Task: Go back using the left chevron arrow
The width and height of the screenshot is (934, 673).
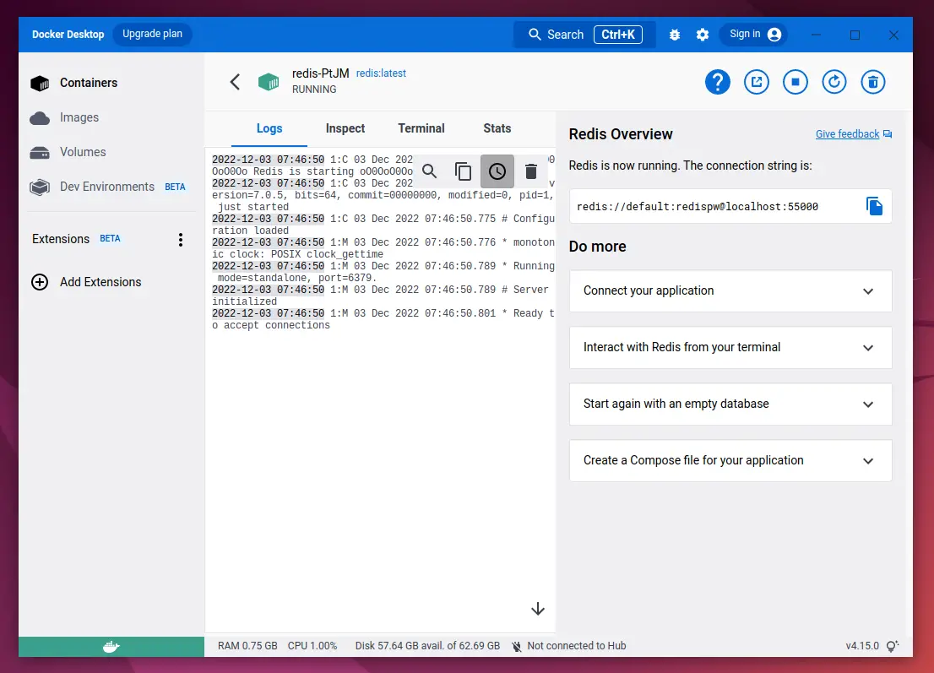Action: pyautogui.click(x=236, y=82)
